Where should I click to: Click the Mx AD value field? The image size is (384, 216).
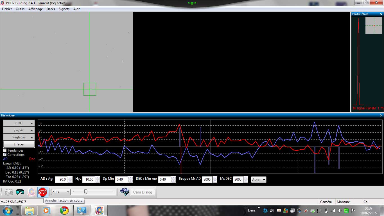[207, 179]
